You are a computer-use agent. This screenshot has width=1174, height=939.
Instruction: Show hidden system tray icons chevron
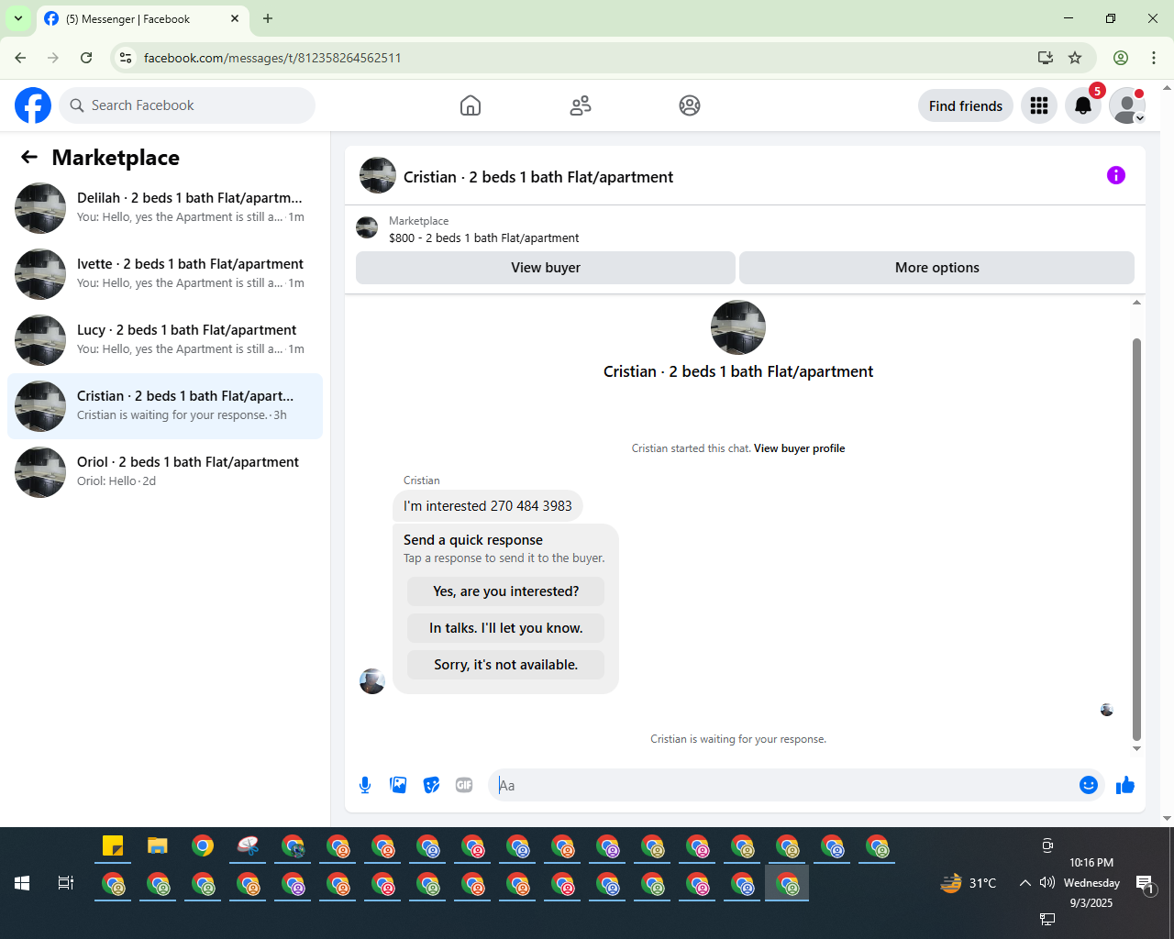[1024, 883]
